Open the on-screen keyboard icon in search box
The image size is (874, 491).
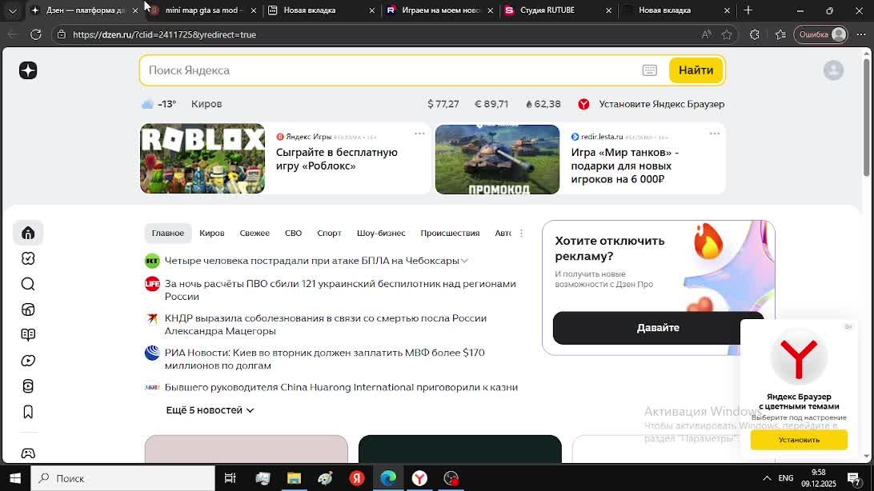[649, 70]
